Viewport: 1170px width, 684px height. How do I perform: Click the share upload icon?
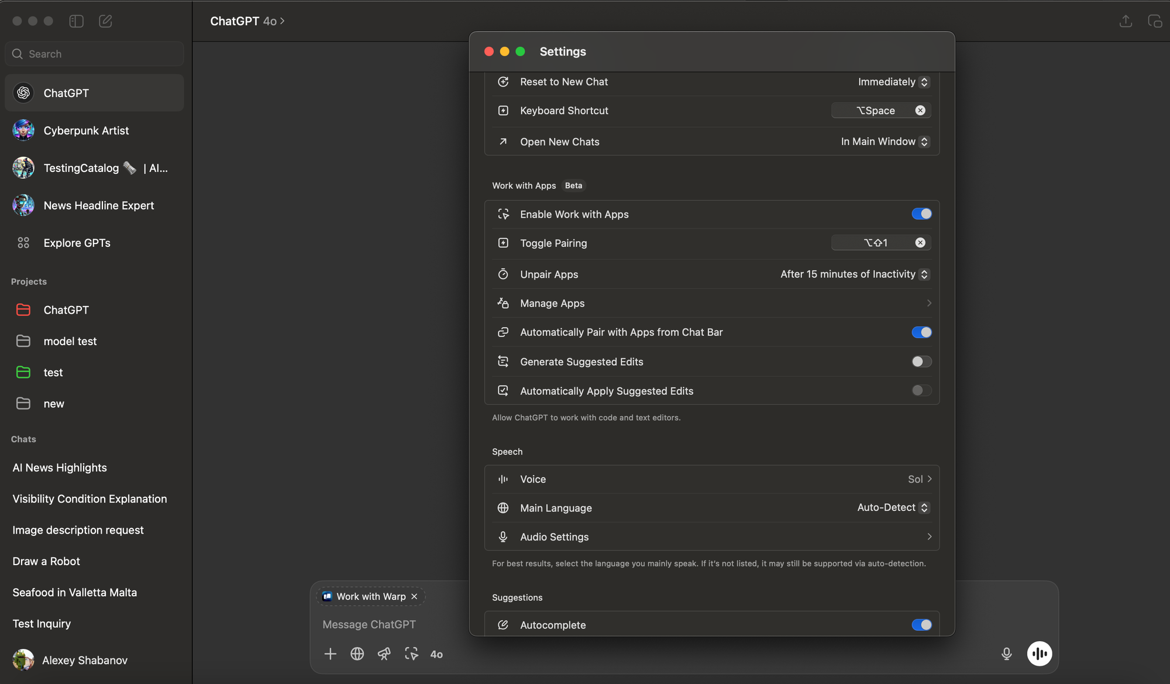(1126, 21)
